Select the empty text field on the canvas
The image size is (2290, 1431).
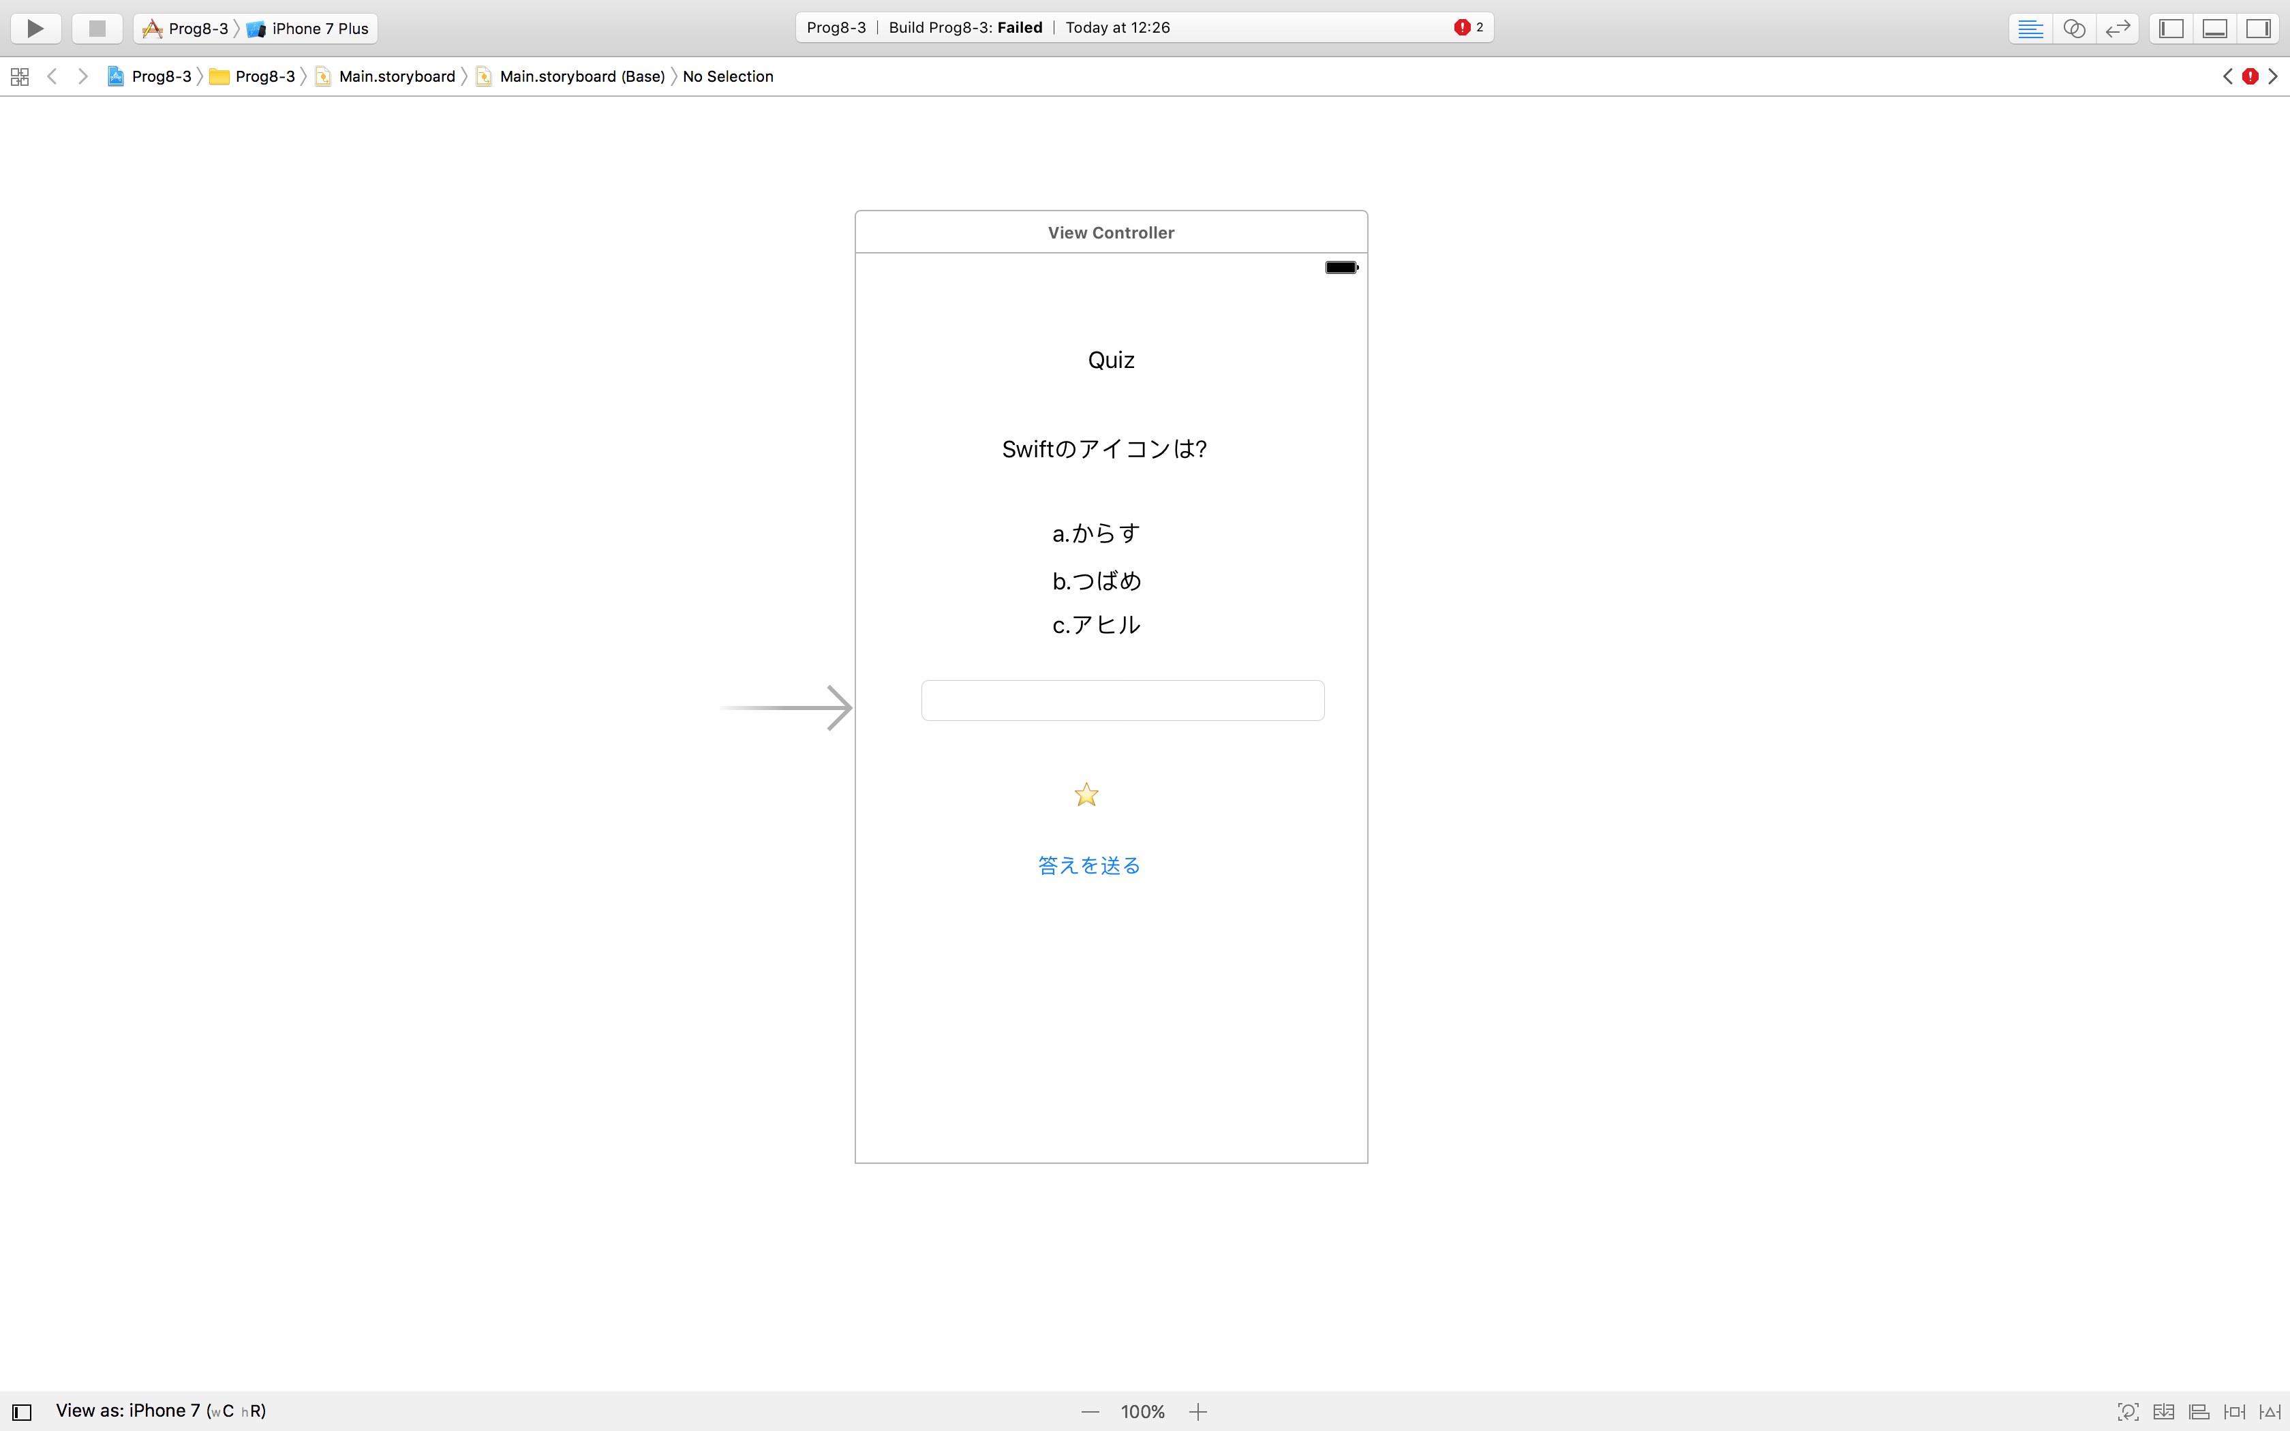pyautogui.click(x=1123, y=699)
